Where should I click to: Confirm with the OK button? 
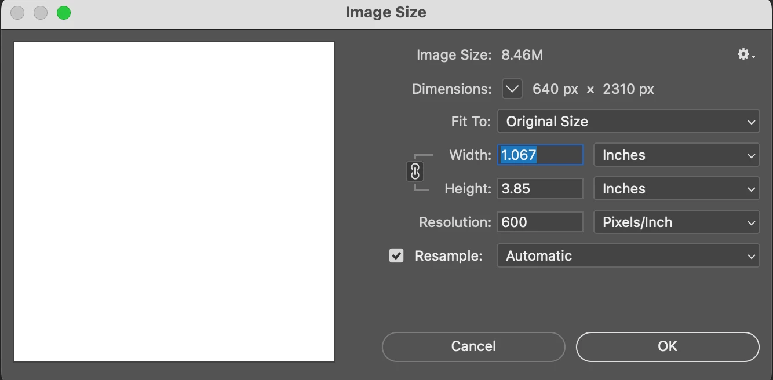668,346
